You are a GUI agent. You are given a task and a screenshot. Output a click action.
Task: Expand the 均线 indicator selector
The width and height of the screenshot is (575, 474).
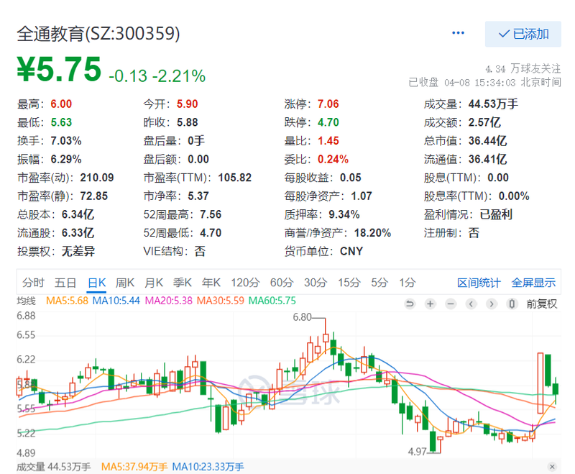tap(29, 300)
